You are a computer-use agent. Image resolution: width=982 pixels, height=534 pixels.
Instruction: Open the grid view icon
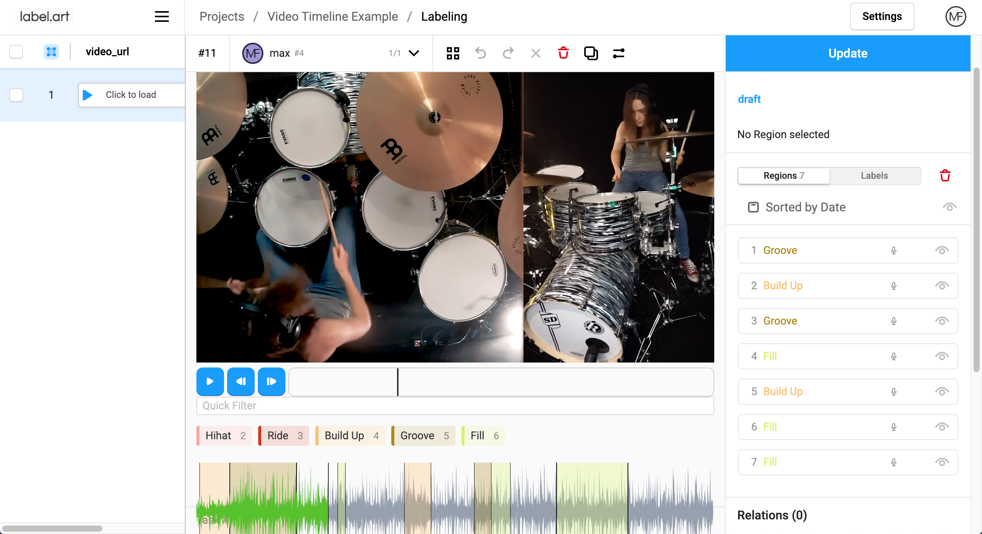(x=453, y=53)
